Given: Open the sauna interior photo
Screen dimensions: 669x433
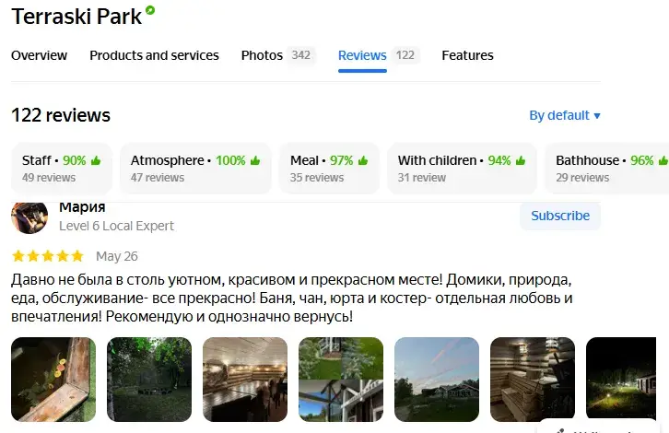Looking at the screenshot, I should pos(533,380).
